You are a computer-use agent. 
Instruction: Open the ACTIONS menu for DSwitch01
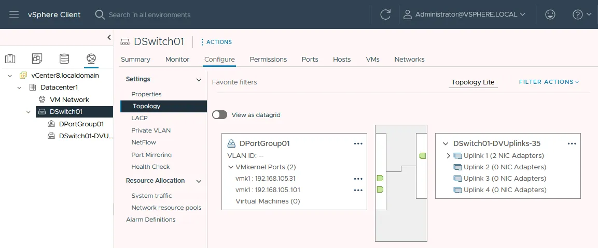tap(216, 42)
